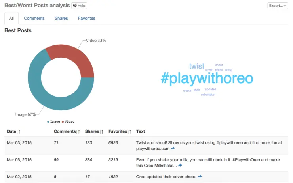Click the share arrow icon on Mar 03 post
293x183 pixels.
point(173,149)
